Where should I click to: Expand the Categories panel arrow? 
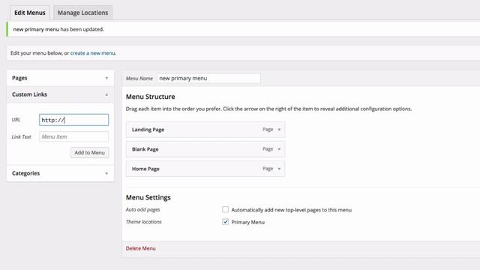[x=106, y=173]
